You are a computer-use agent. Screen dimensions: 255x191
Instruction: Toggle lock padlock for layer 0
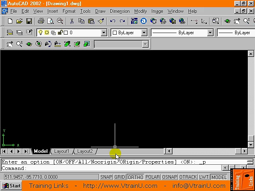point(60,33)
